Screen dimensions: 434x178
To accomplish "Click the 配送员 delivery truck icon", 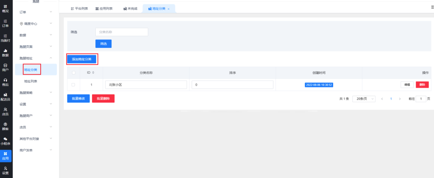I will 5,97.
